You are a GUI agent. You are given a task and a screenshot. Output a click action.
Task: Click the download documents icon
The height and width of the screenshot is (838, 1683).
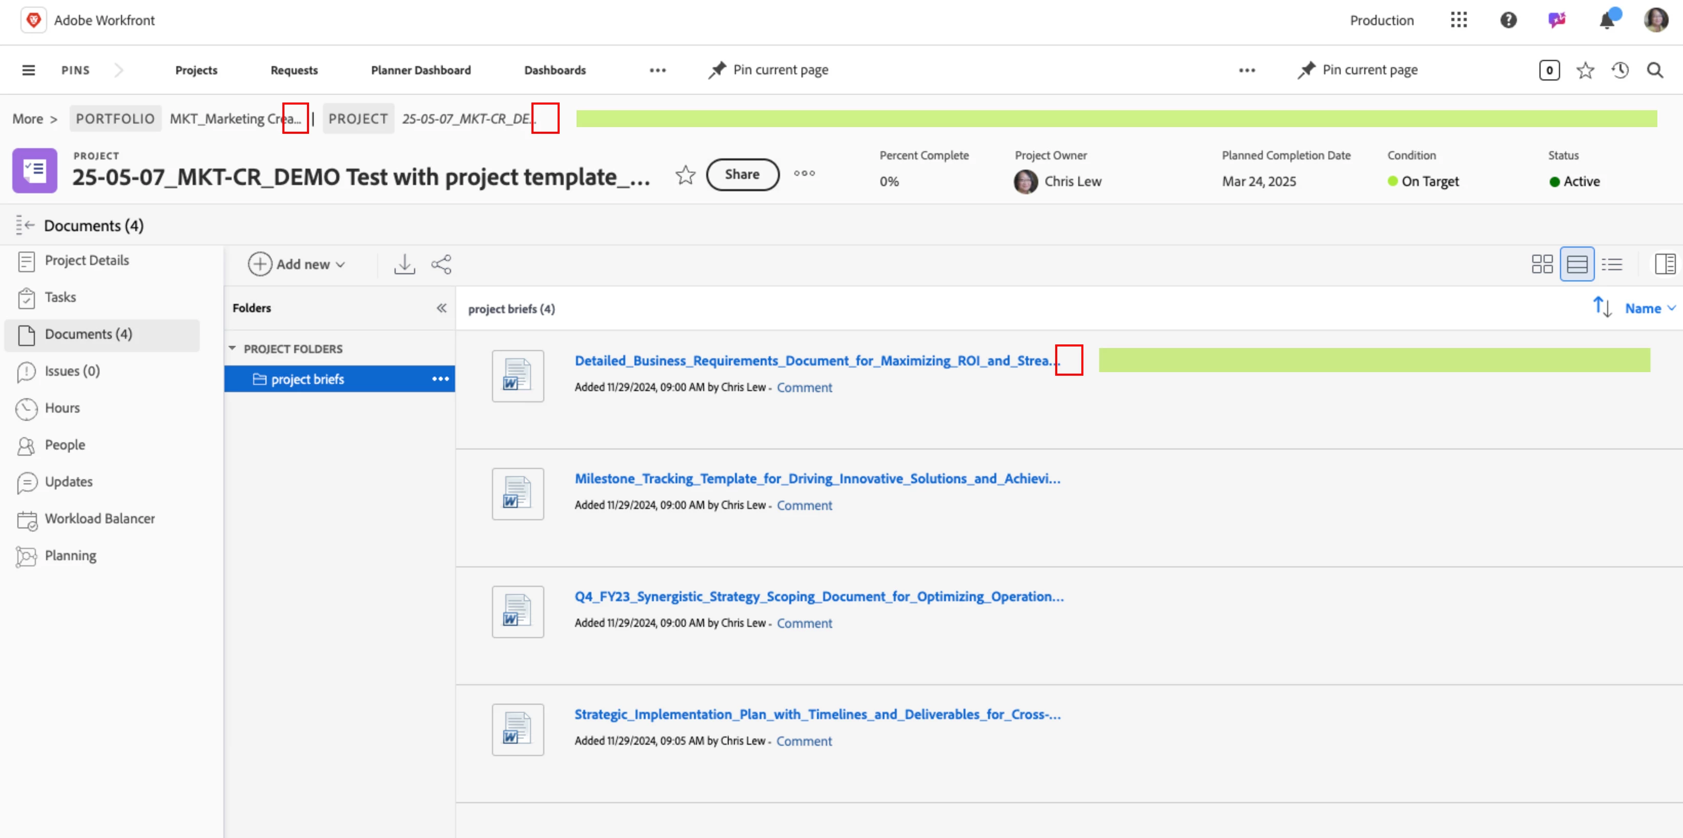pos(404,264)
